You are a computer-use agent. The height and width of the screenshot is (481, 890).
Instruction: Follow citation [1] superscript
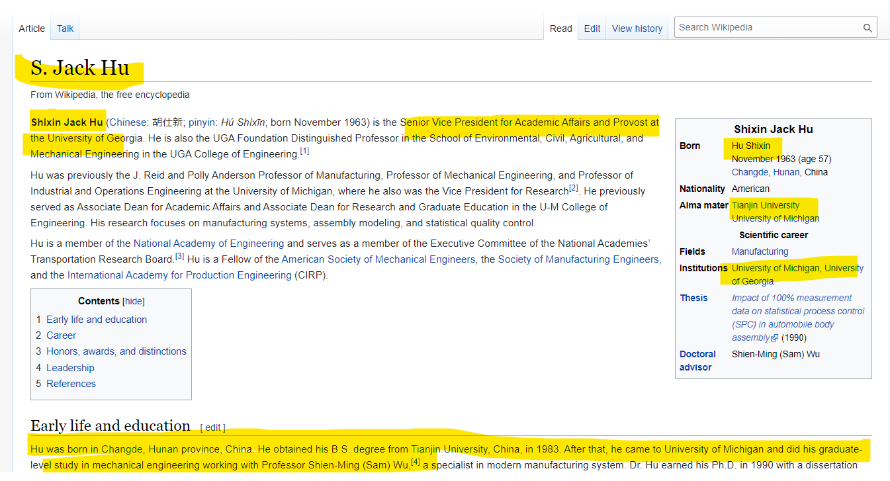click(304, 152)
